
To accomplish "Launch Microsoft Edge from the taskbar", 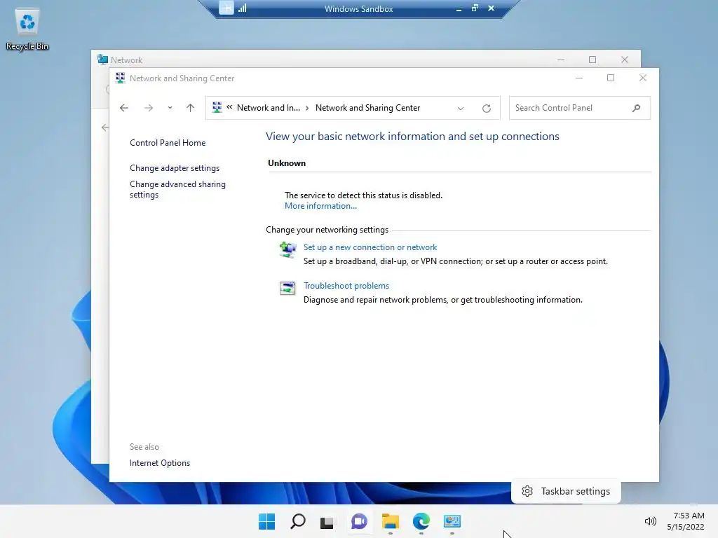I will [x=421, y=521].
